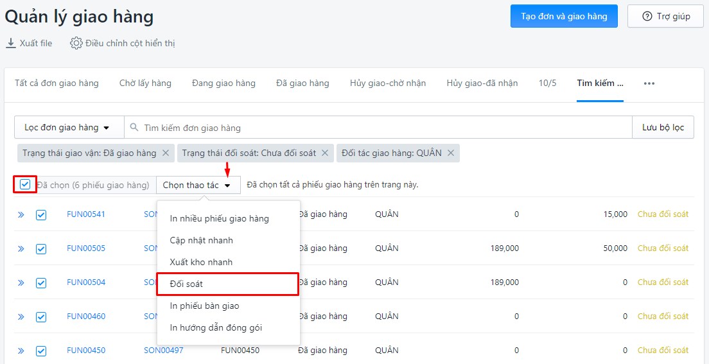Click the gear icon for Điều chỉnh cột hiển thị
709x364 pixels.
click(76, 44)
